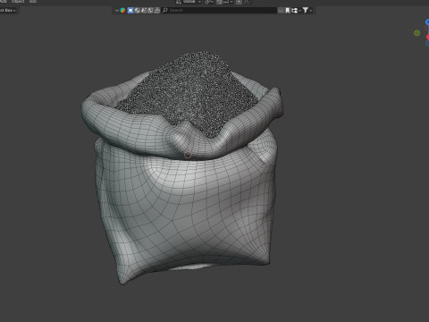Expand the chevron left of the multicolored sphere icon
The height and width of the screenshot is (322, 429).
point(117,11)
